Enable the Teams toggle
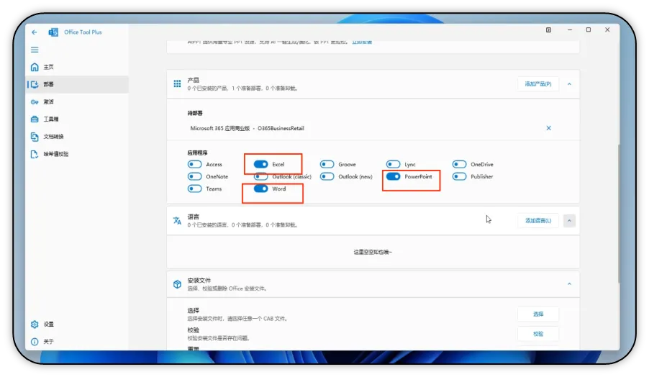The width and height of the screenshot is (649, 377). point(194,188)
